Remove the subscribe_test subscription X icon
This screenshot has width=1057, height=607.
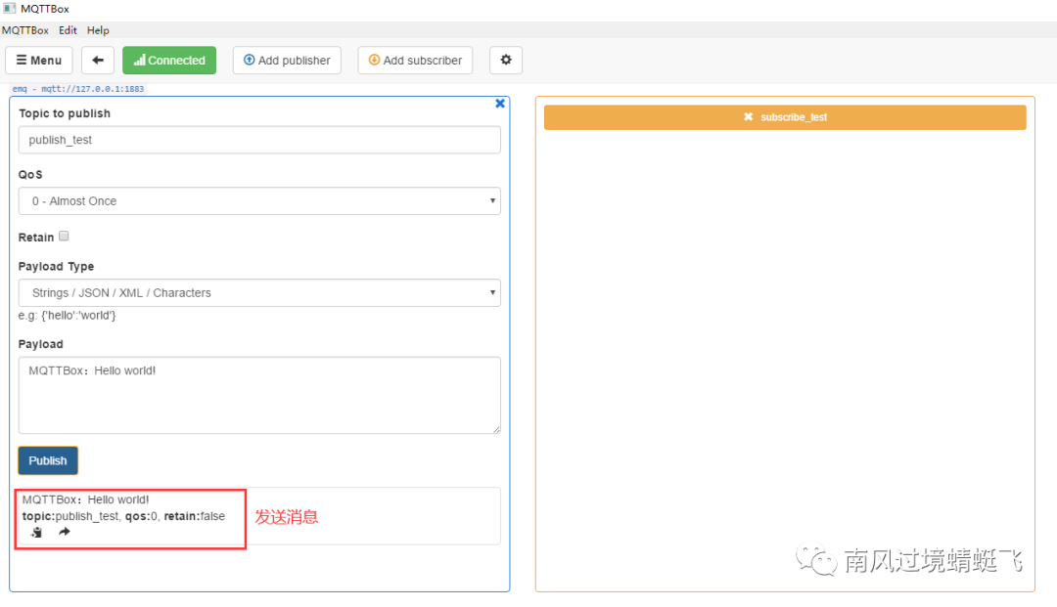point(749,117)
